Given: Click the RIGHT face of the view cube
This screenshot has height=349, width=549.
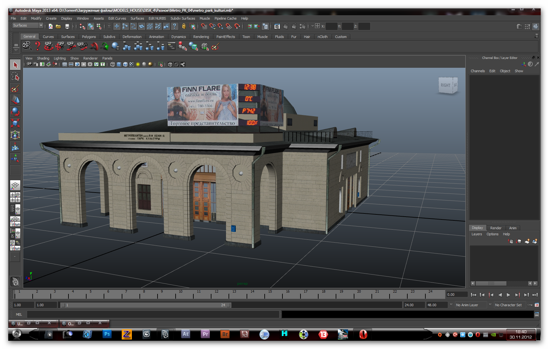Looking at the screenshot, I should coord(445,85).
